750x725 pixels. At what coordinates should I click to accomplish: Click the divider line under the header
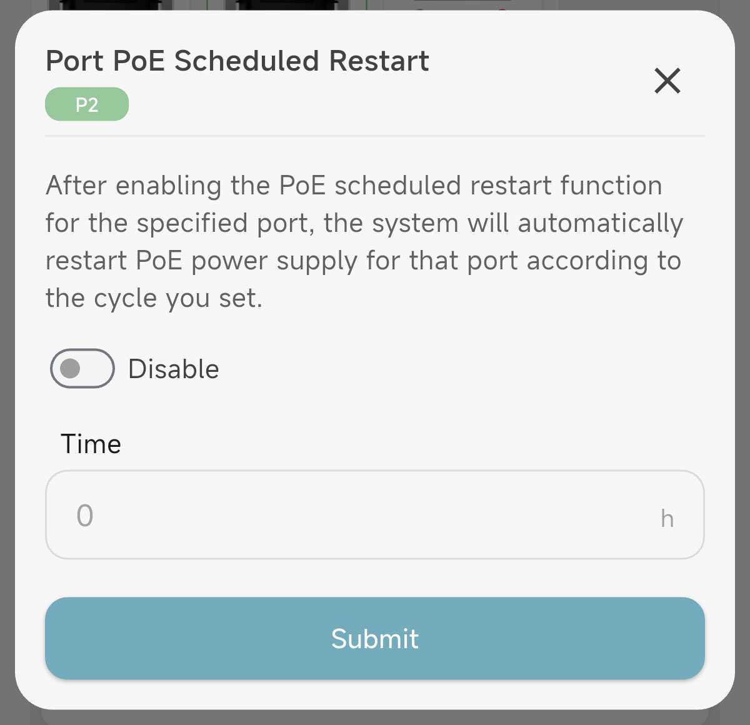point(375,136)
